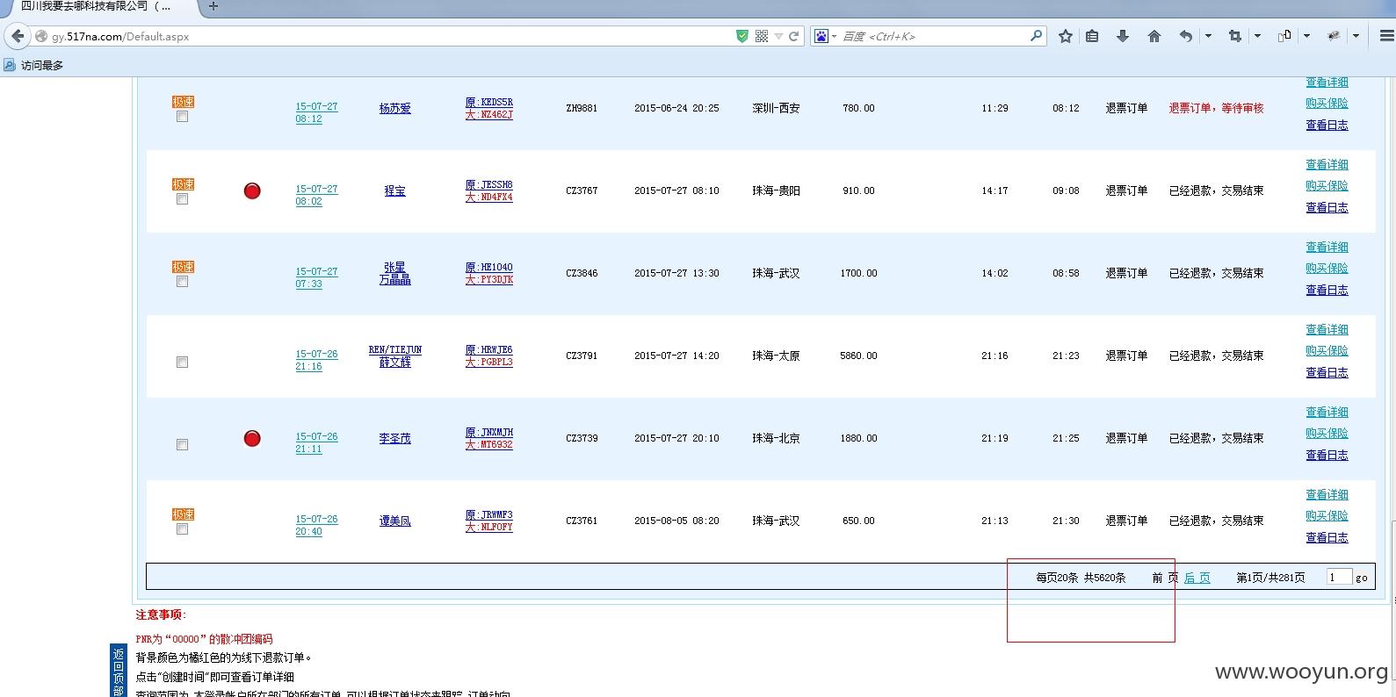Bookmark this page with the star icon
This screenshot has width=1396, height=697.
1066,36
